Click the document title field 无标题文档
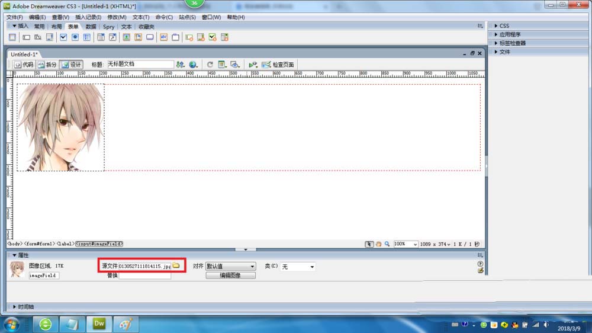This screenshot has height=333, width=592. coord(140,64)
